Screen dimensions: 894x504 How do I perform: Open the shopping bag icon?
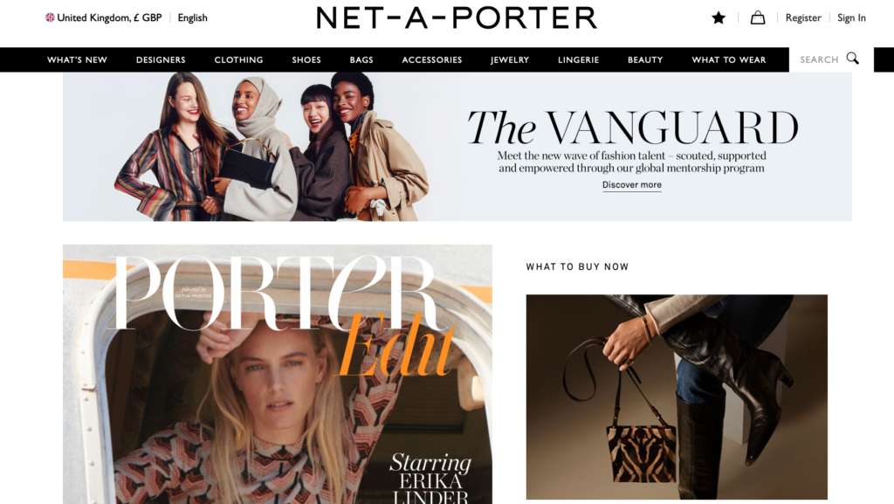(x=758, y=17)
